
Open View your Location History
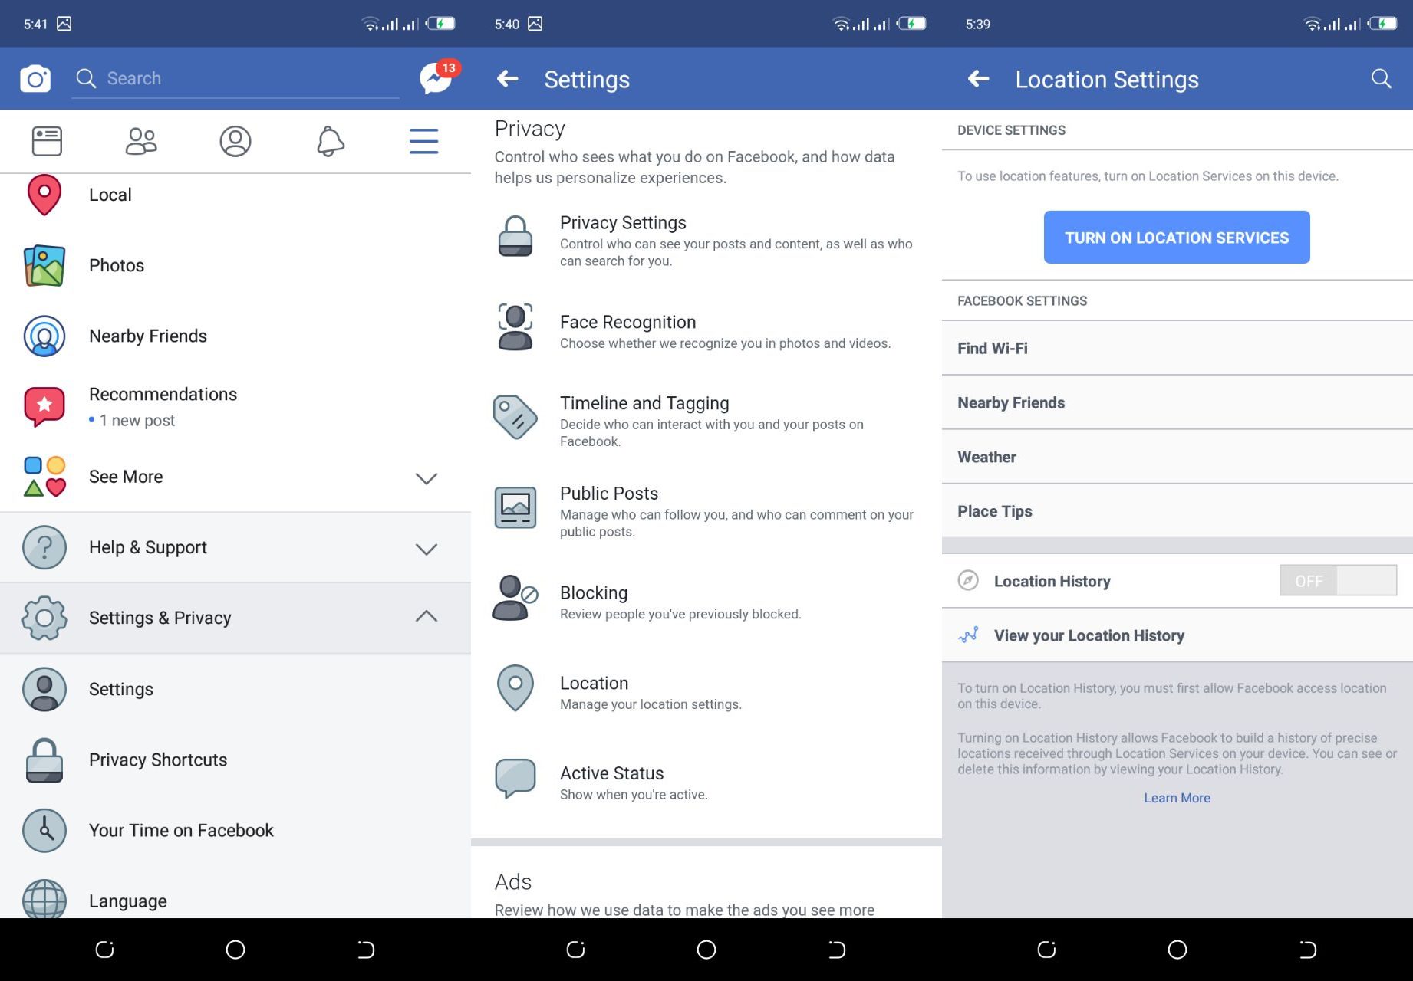click(1177, 635)
